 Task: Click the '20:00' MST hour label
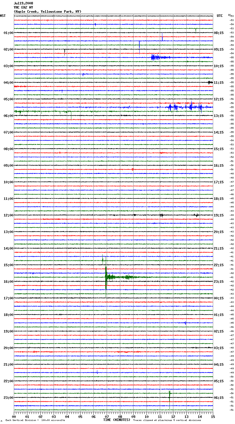(x=8, y=348)
